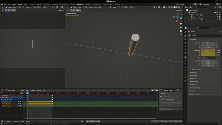Viewport: 222px width, 125px height.
Task: Open Object properties tab icon (orange square)
Action: tap(185, 58)
